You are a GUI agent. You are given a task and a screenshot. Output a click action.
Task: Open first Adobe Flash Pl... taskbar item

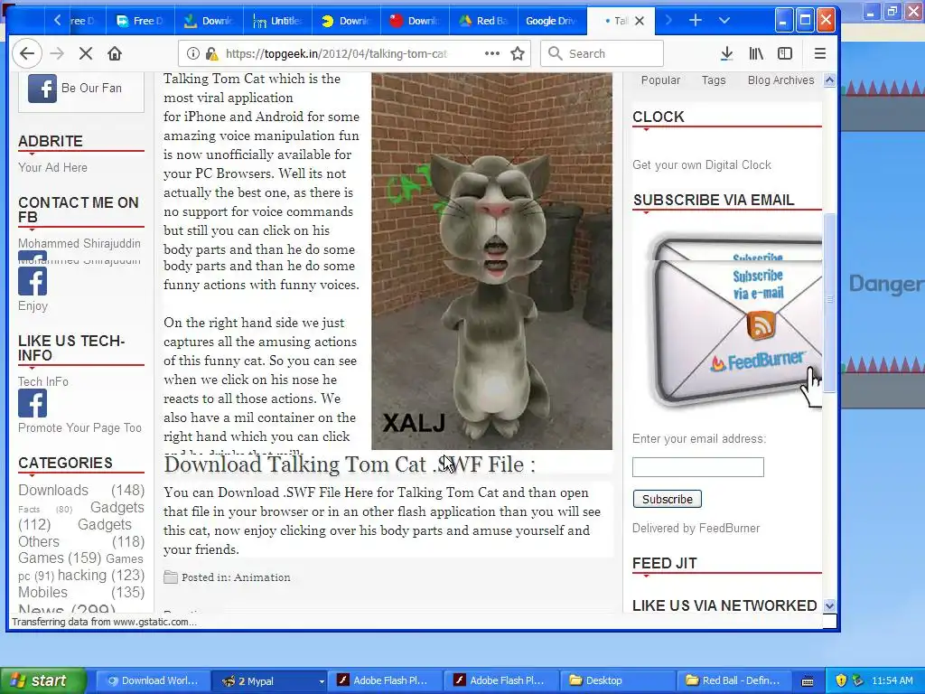[x=384, y=680]
